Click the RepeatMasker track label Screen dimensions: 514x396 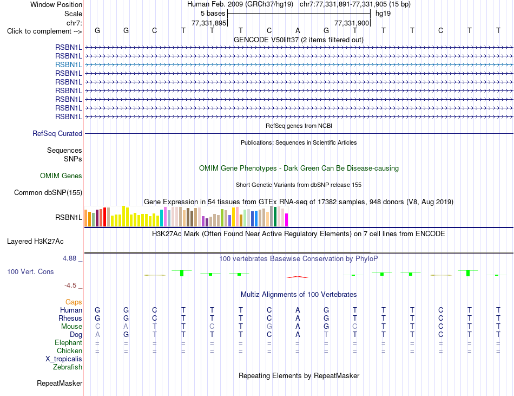click(60, 384)
